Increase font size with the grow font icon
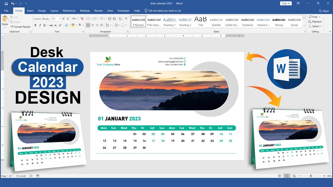This screenshot has width=333, height=187. click(64, 19)
